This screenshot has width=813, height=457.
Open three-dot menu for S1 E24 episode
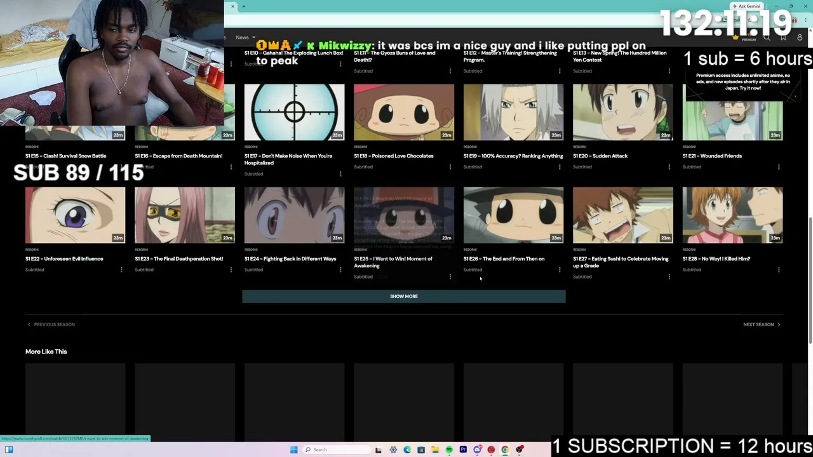click(340, 270)
